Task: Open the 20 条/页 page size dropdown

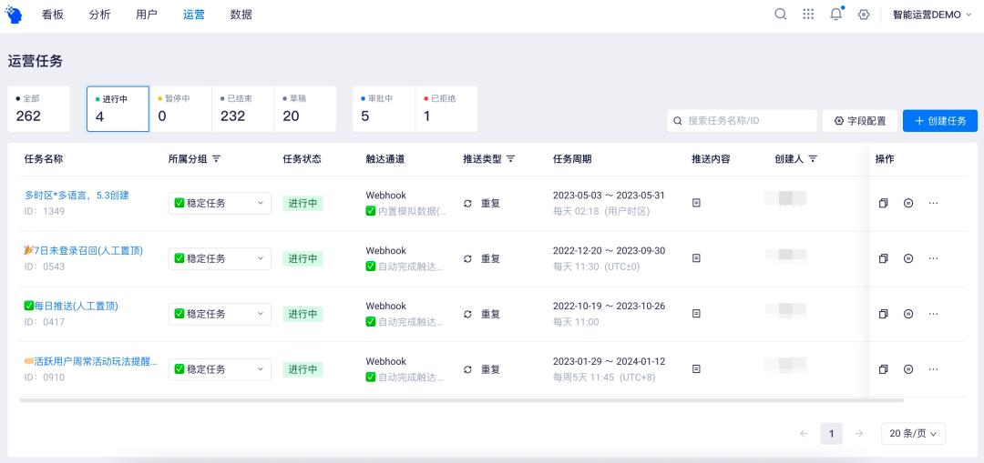Action: tap(913, 433)
